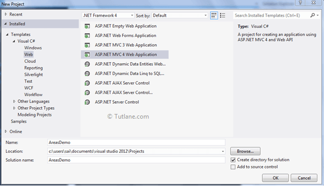Expand the Other Languages node
This screenshot has width=324, height=187.
(x=14, y=102)
